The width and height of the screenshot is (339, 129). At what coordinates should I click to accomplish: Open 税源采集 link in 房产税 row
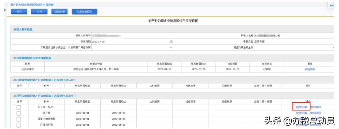coord(301,113)
